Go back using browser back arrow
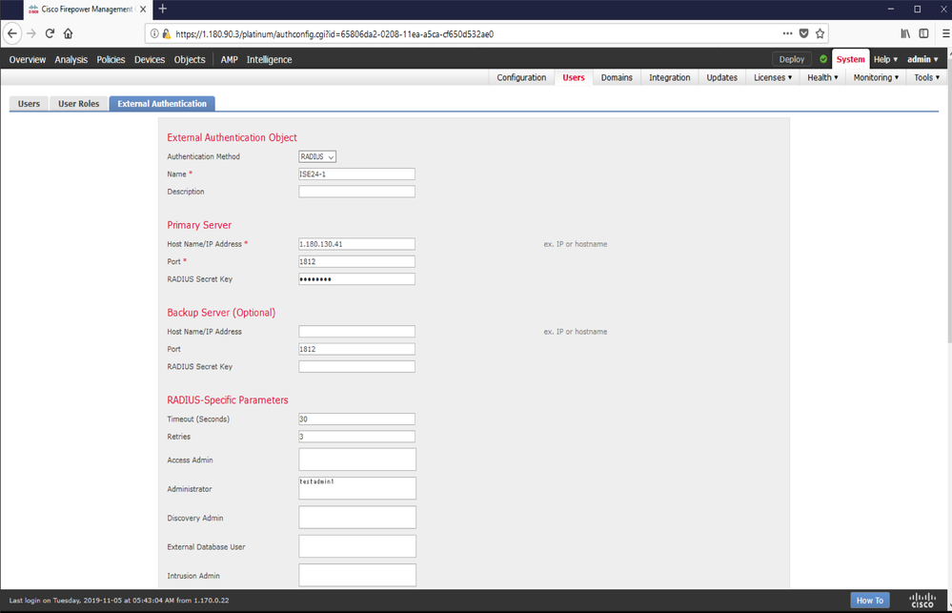Screen dimensions: 952x613 click(x=12, y=33)
